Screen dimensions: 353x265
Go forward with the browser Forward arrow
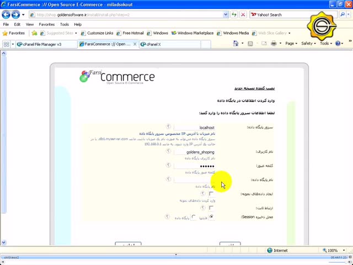(x=15, y=15)
